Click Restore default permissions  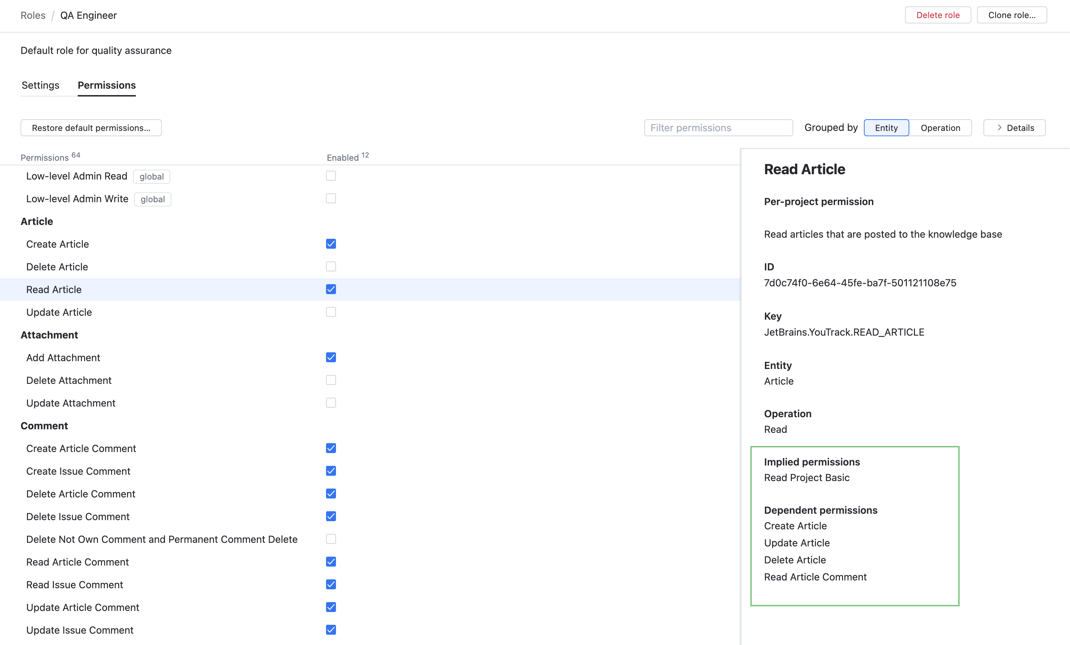click(x=91, y=128)
